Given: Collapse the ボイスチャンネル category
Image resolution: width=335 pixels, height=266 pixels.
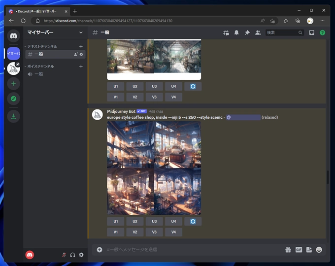Looking at the screenshot, I should coord(39,66).
